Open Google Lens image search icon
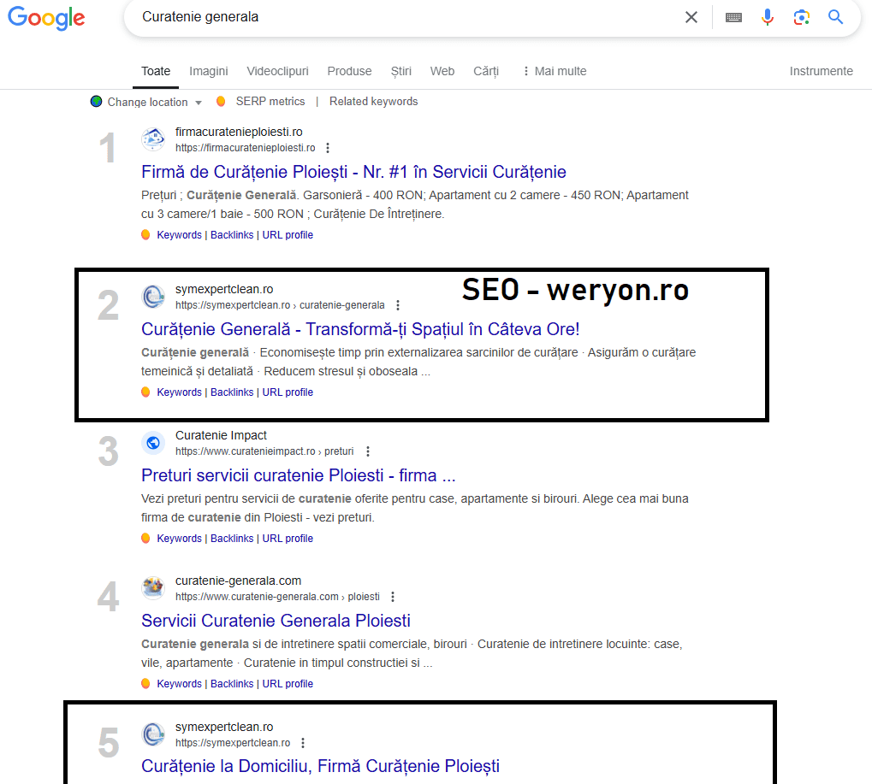 point(801,16)
